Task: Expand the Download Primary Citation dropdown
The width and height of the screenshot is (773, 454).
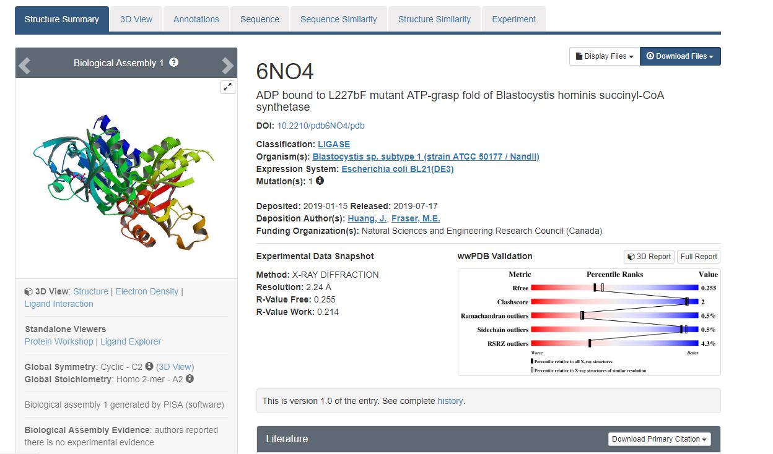Action: pyautogui.click(x=659, y=439)
